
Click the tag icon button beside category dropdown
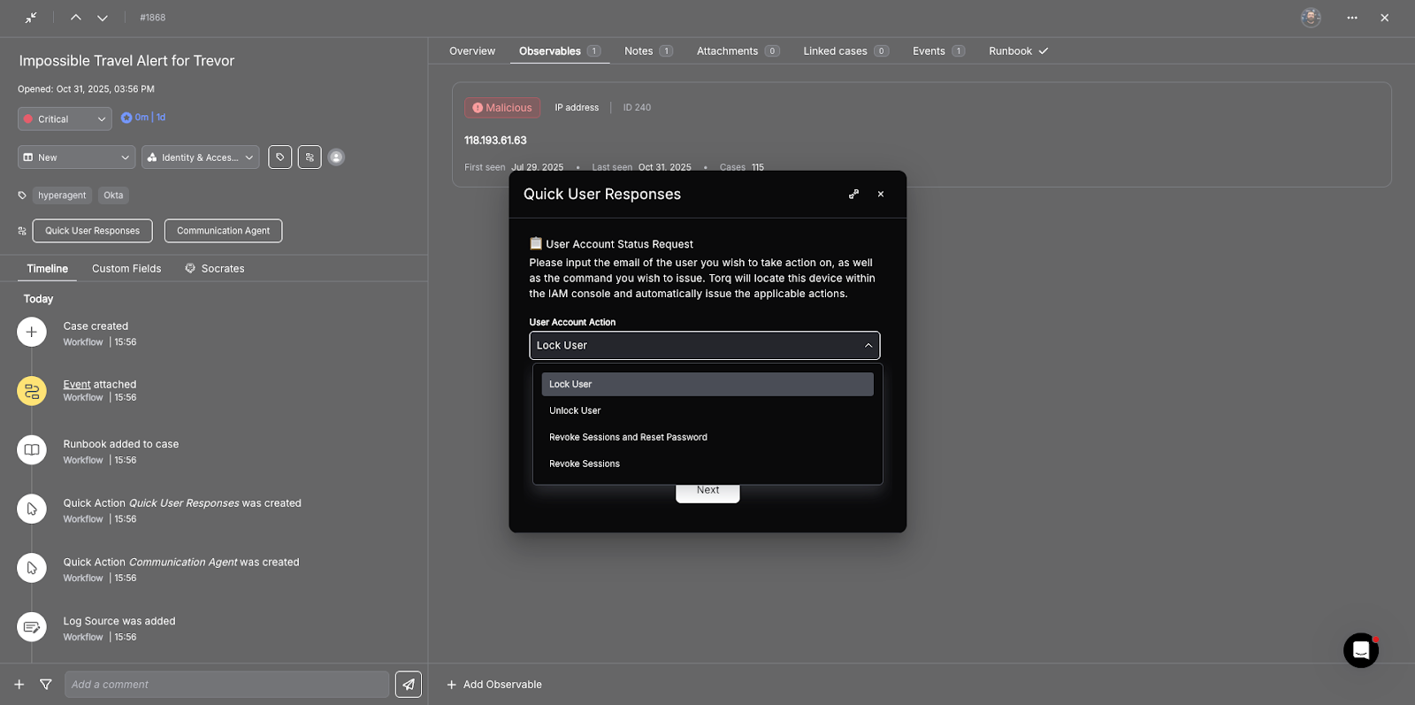[280, 157]
